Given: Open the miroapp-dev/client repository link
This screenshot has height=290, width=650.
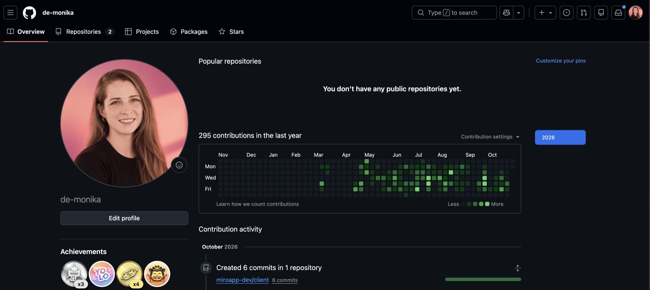Looking at the screenshot, I should [242, 280].
